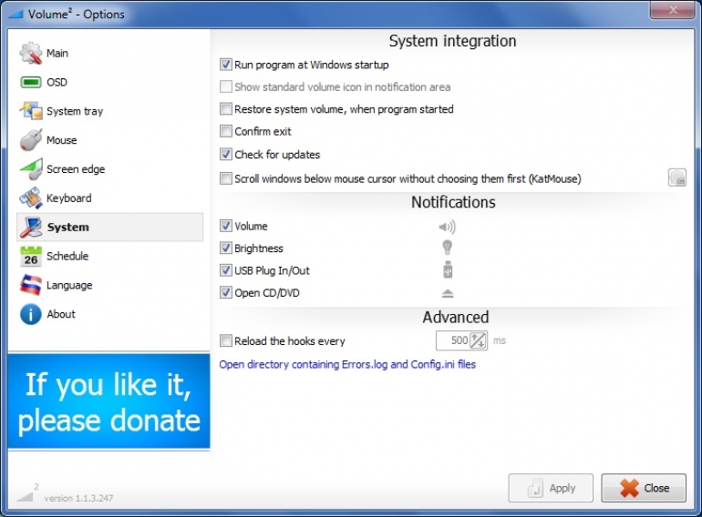Go to System tray tab label

[x=75, y=111]
